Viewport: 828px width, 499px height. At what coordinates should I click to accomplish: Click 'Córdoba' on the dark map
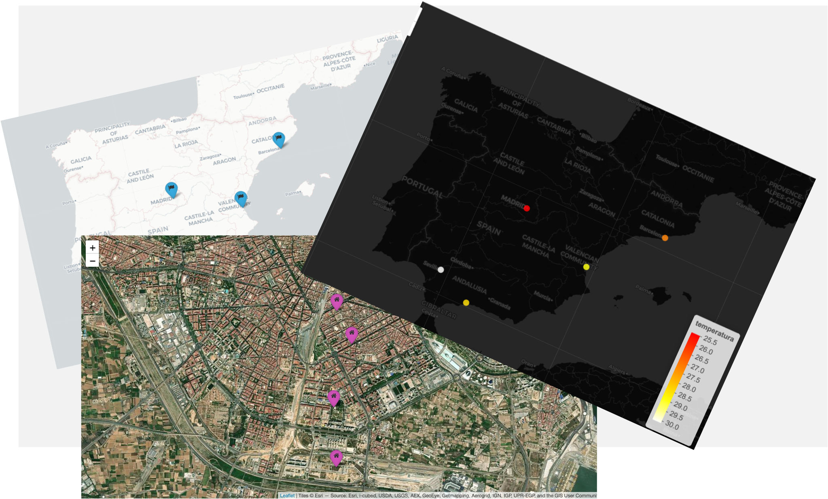(462, 263)
